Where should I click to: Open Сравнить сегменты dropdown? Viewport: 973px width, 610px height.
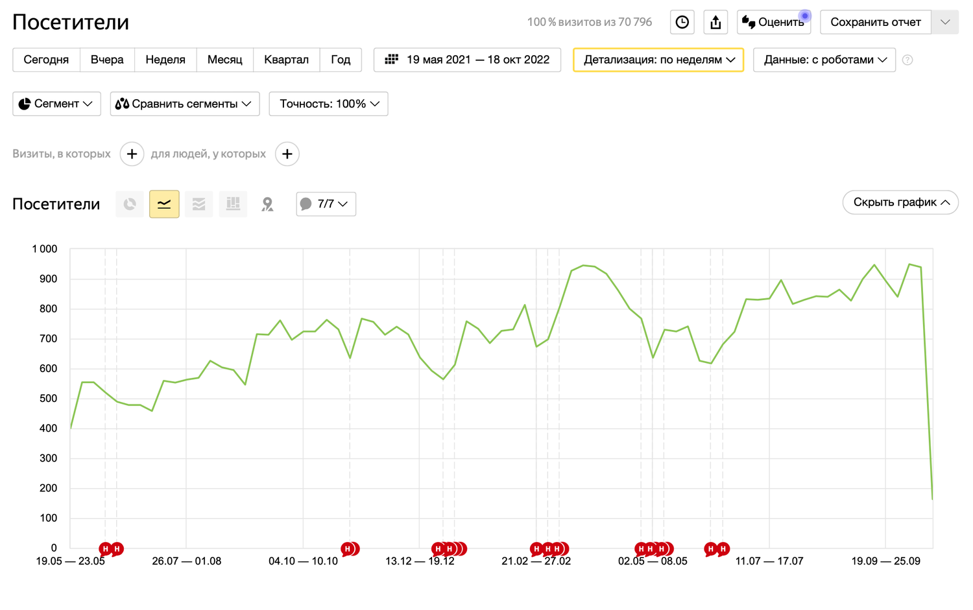tap(185, 104)
